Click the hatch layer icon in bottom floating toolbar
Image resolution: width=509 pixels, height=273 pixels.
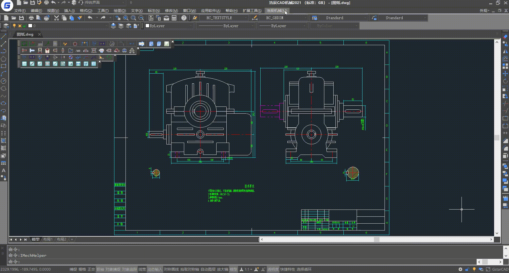63,64
